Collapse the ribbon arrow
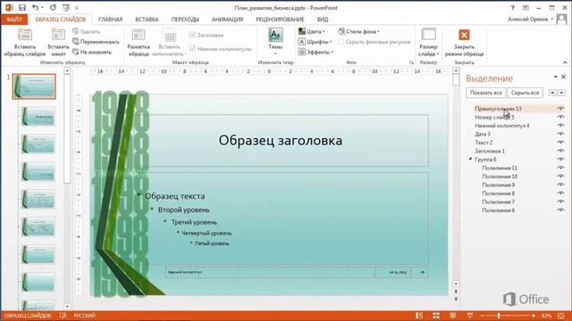Viewport: 572px width, 321px height. coord(565,62)
